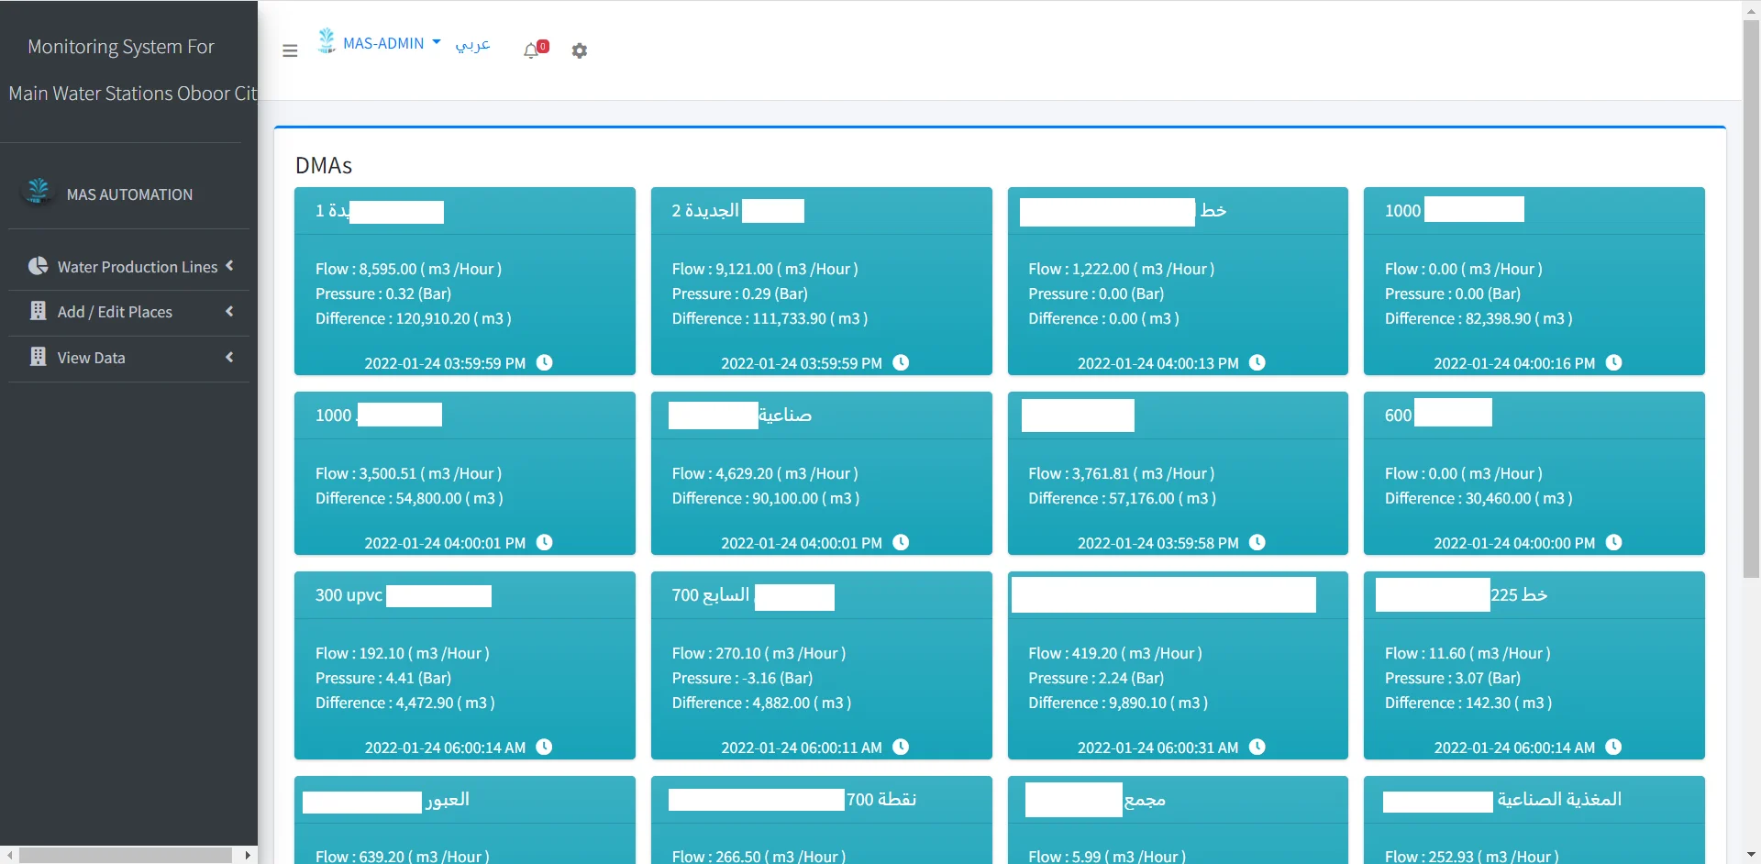Screen dimensions: 1761x864
Task: Click the Flow : 4,629.20 value
Action: pos(765,473)
